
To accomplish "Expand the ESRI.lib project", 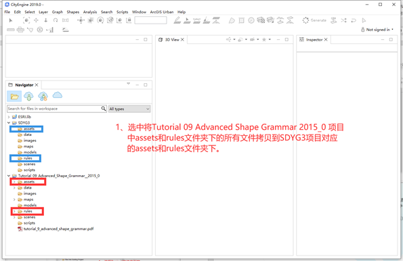I will (9, 117).
